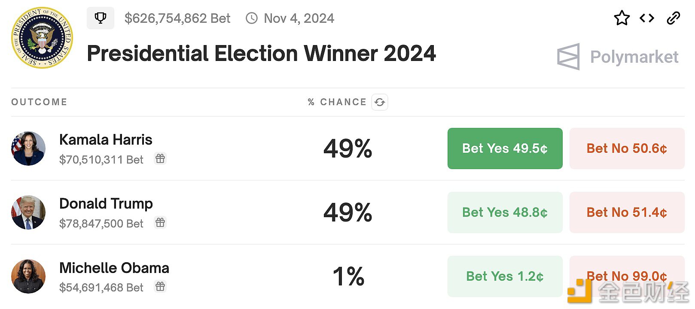Click the trophy icon
695x309 pixels.
[x=101, y=18]
